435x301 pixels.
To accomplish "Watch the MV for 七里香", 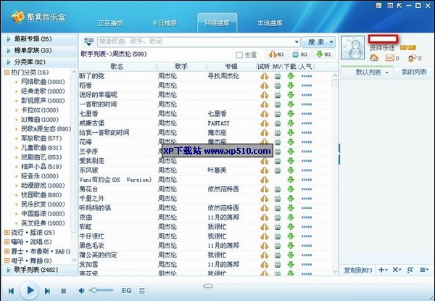I will tap(278, 114).
